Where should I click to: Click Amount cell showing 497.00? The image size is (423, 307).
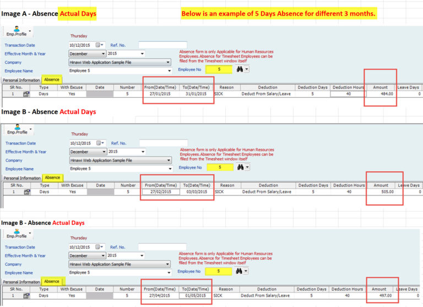[x=381, y=295]
